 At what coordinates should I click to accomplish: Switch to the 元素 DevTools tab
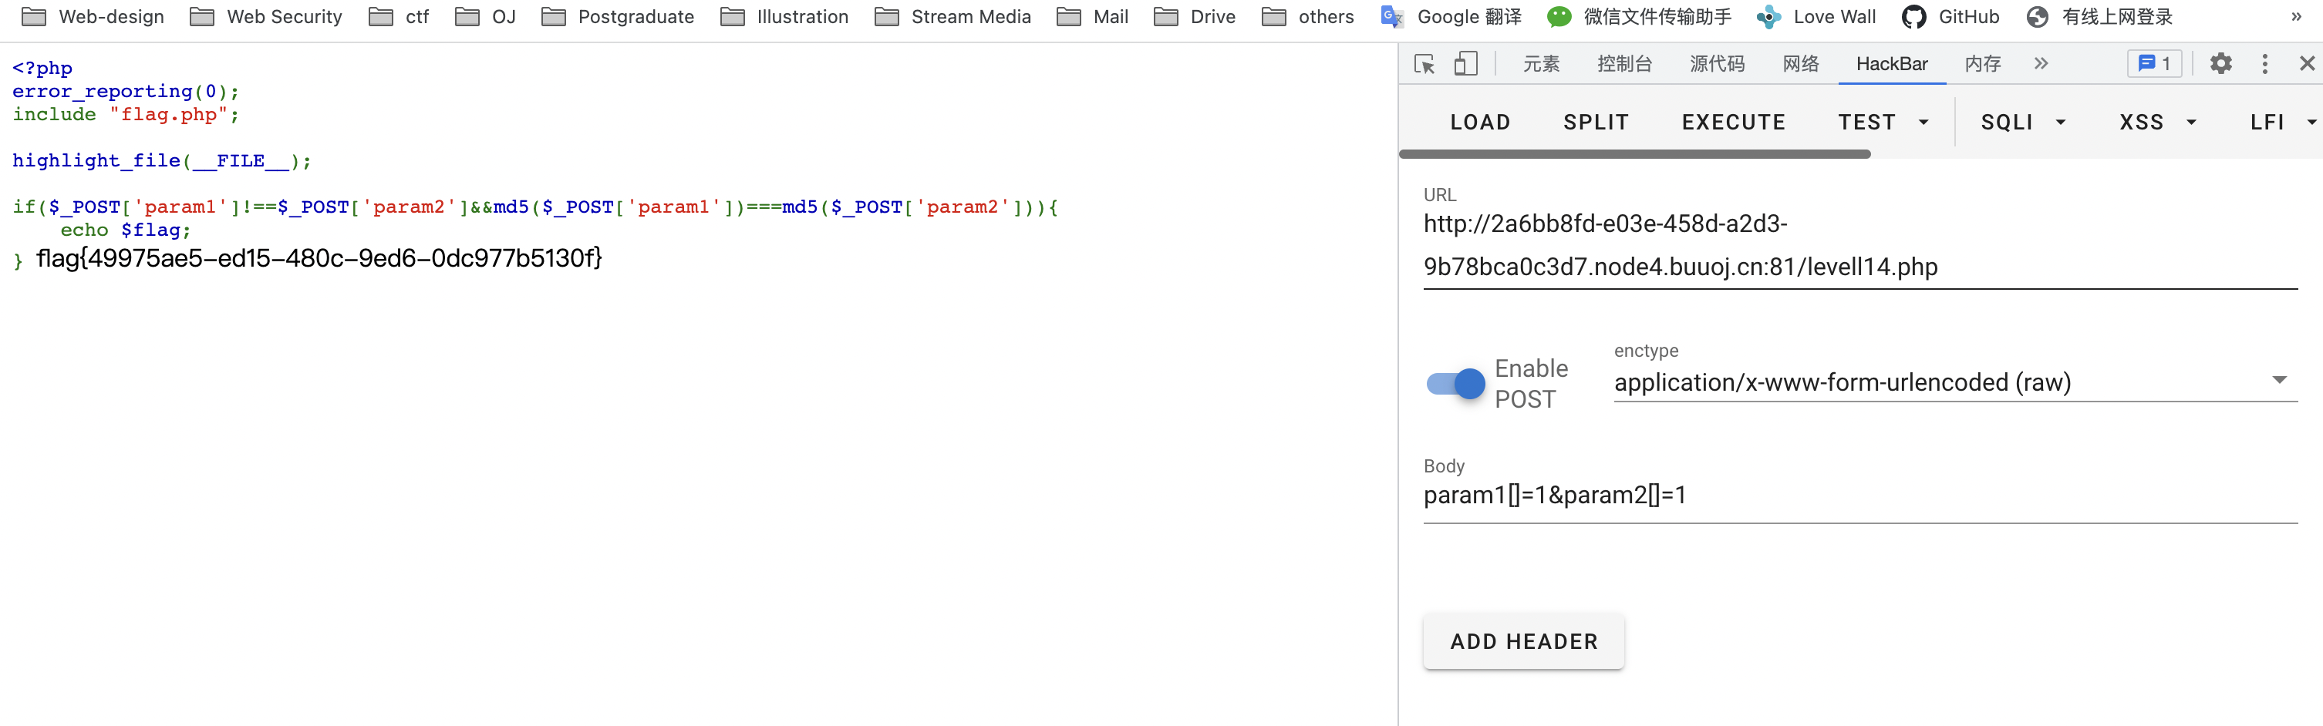pos(1541,64)
